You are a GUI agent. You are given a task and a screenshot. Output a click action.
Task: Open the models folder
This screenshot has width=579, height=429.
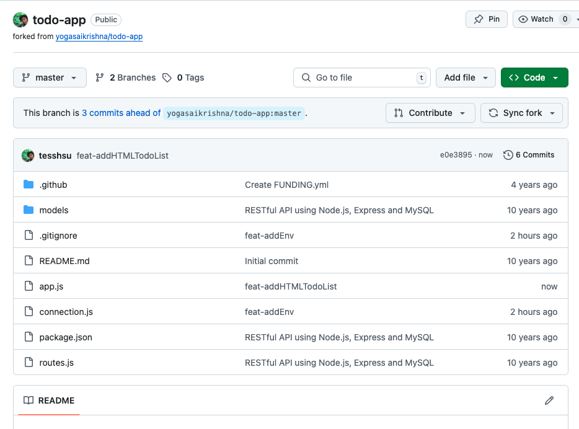[54, 210]
